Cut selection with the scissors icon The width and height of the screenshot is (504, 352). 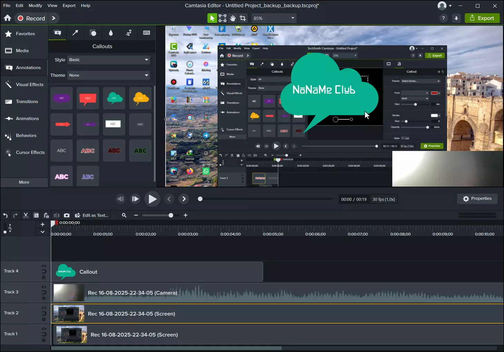[x=26, y=215]
